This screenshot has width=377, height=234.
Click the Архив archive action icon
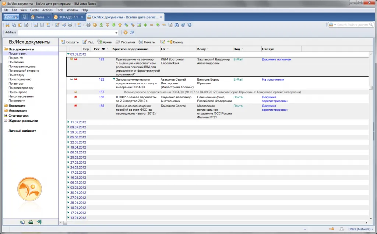[100, 42]
